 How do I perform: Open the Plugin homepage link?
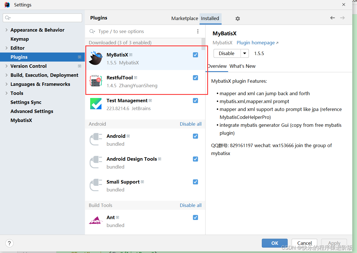pos(258,43)
